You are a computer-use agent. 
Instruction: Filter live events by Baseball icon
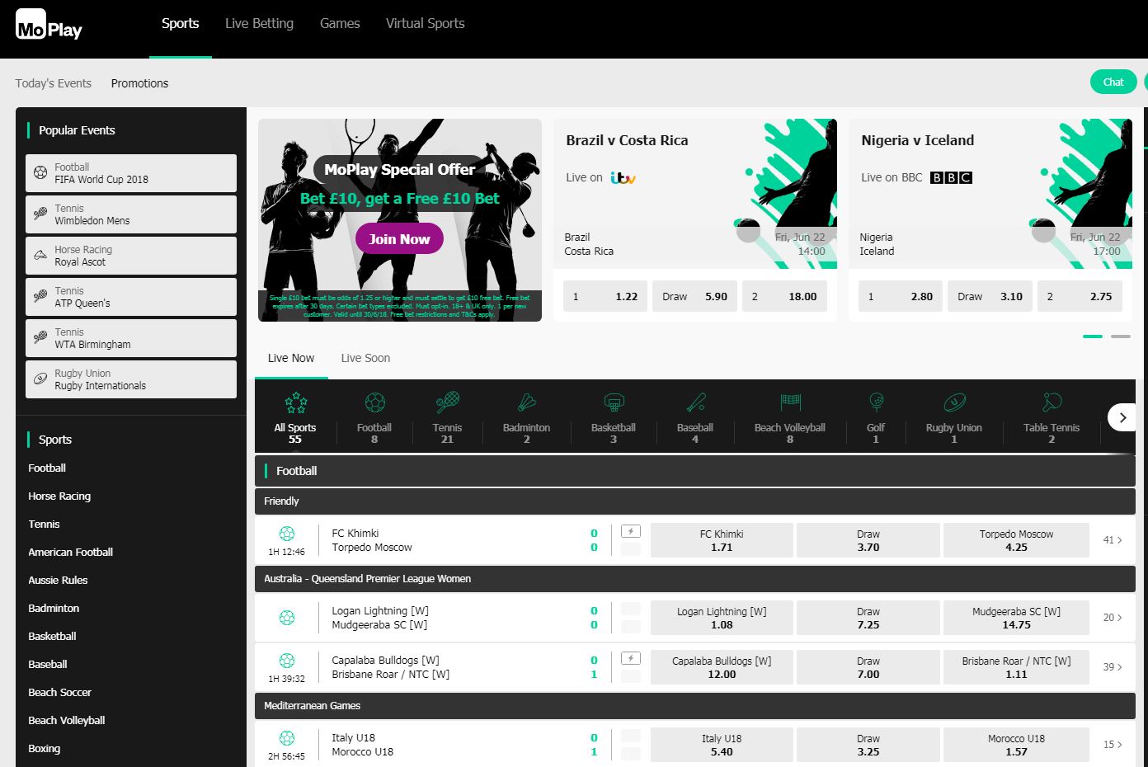(x=694, y=403)
